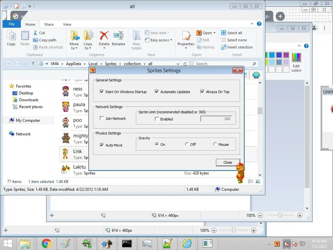Enable Join Network checkbox

coord(102,118)
